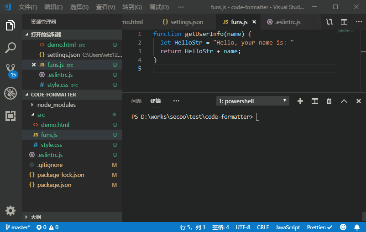Open the Selection (选择) menu
This screenshot has height=232, width=366.
click(x=79, y=7)
